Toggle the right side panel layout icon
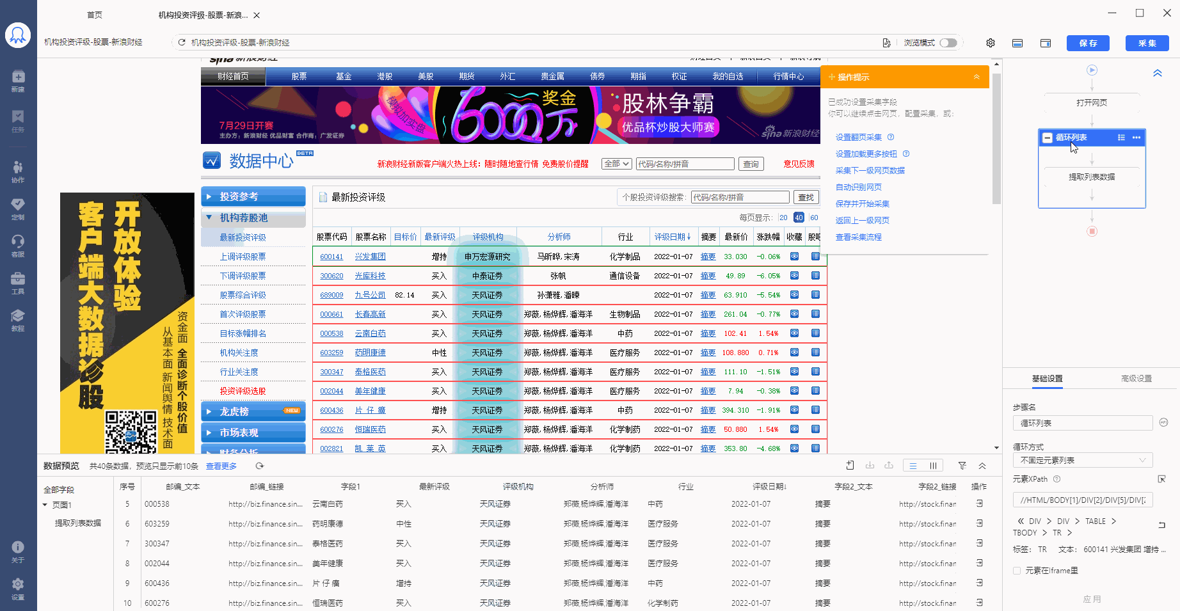Screen dimensions: 1180x611 click(x=1046, y=43)
